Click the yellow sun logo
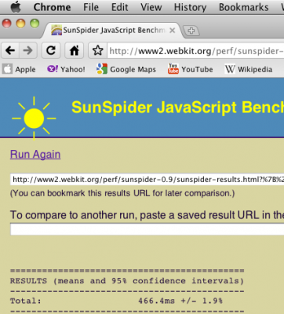Image resolution: width=284 pixels, height=314 pixels. tap(34, 119)
